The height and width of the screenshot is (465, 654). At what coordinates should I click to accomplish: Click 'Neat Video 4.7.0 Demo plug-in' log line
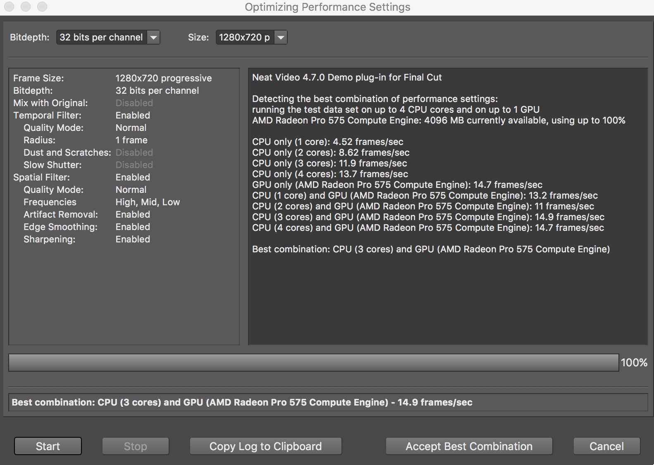(347, 77)
